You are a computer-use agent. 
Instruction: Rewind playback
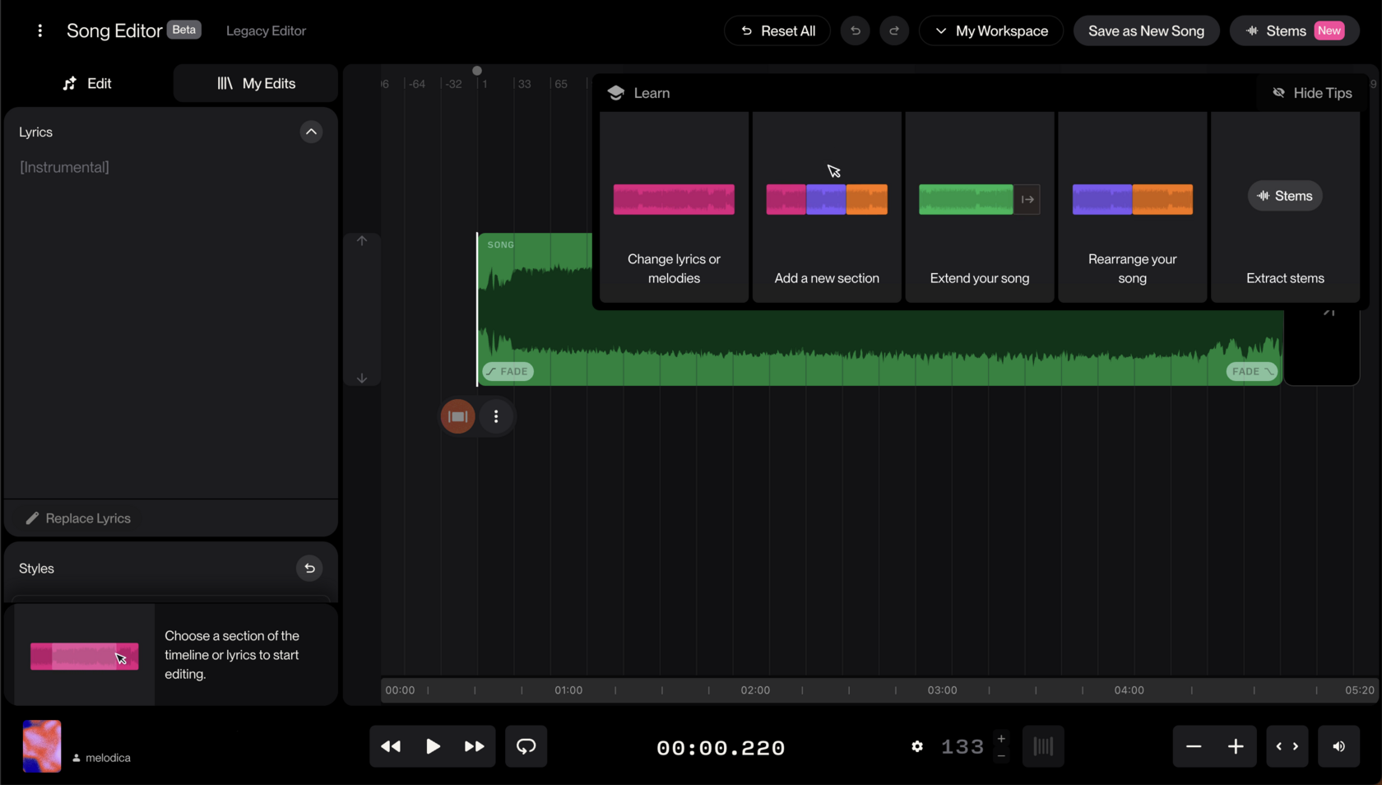pos(391,746)
